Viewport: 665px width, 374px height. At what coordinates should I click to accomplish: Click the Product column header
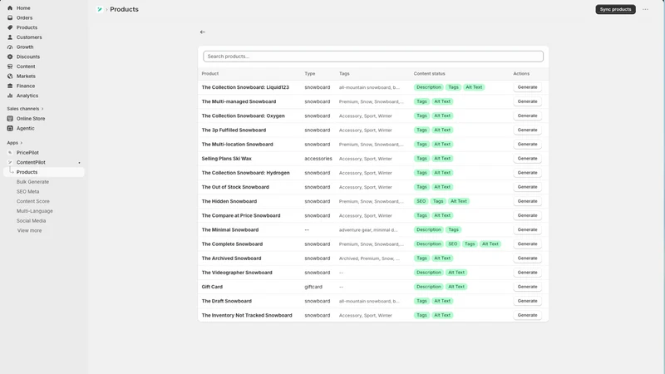(x=210, y=74)
